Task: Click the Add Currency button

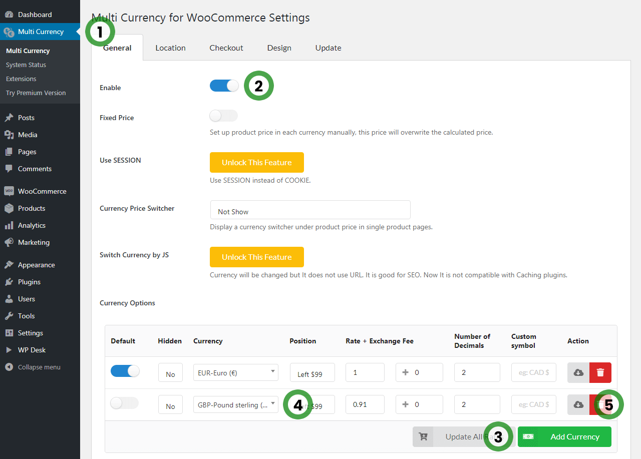Action: (x=564, y=437)
